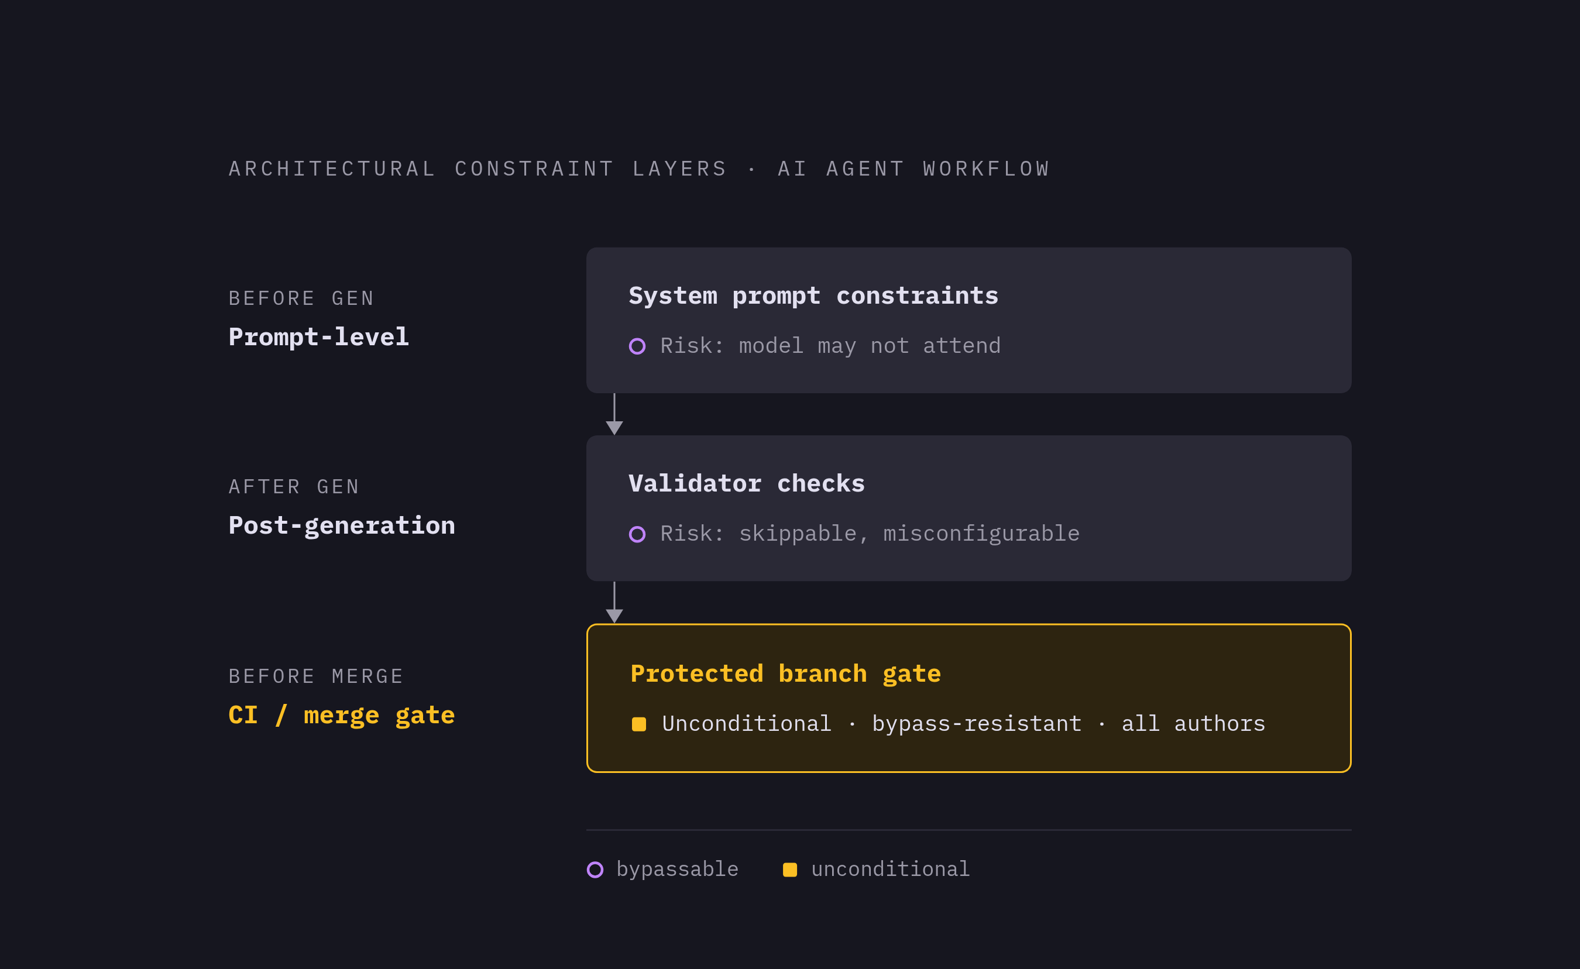1580x969 pixels.
Task: Click the purple circle in the 'bypassable' legend
Action: point(595,870)
